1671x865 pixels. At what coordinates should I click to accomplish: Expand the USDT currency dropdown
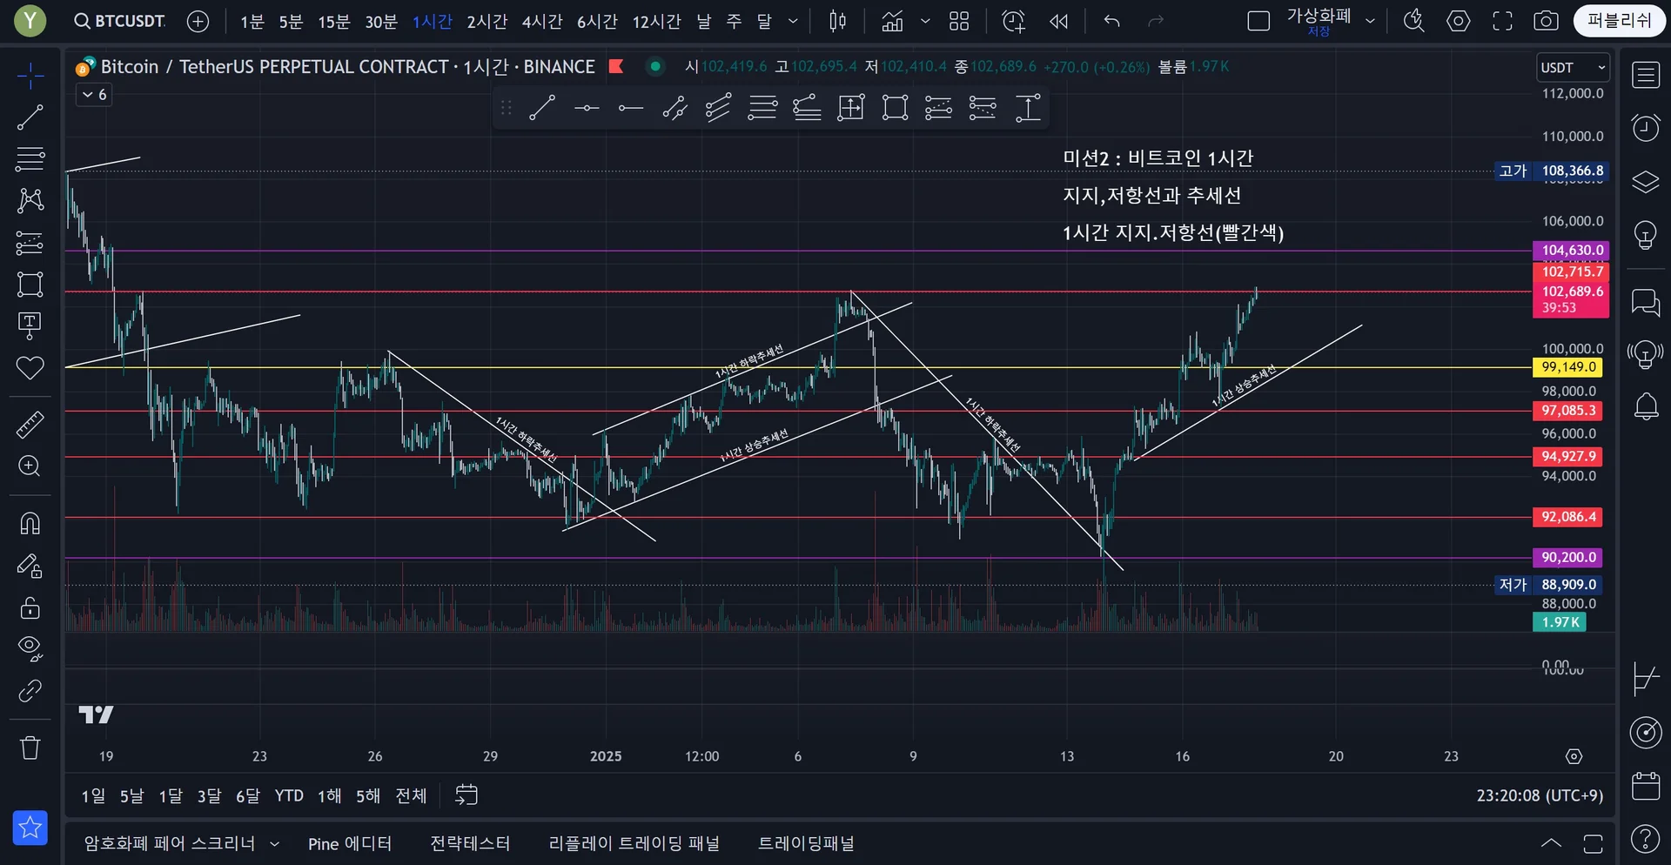1573,67
